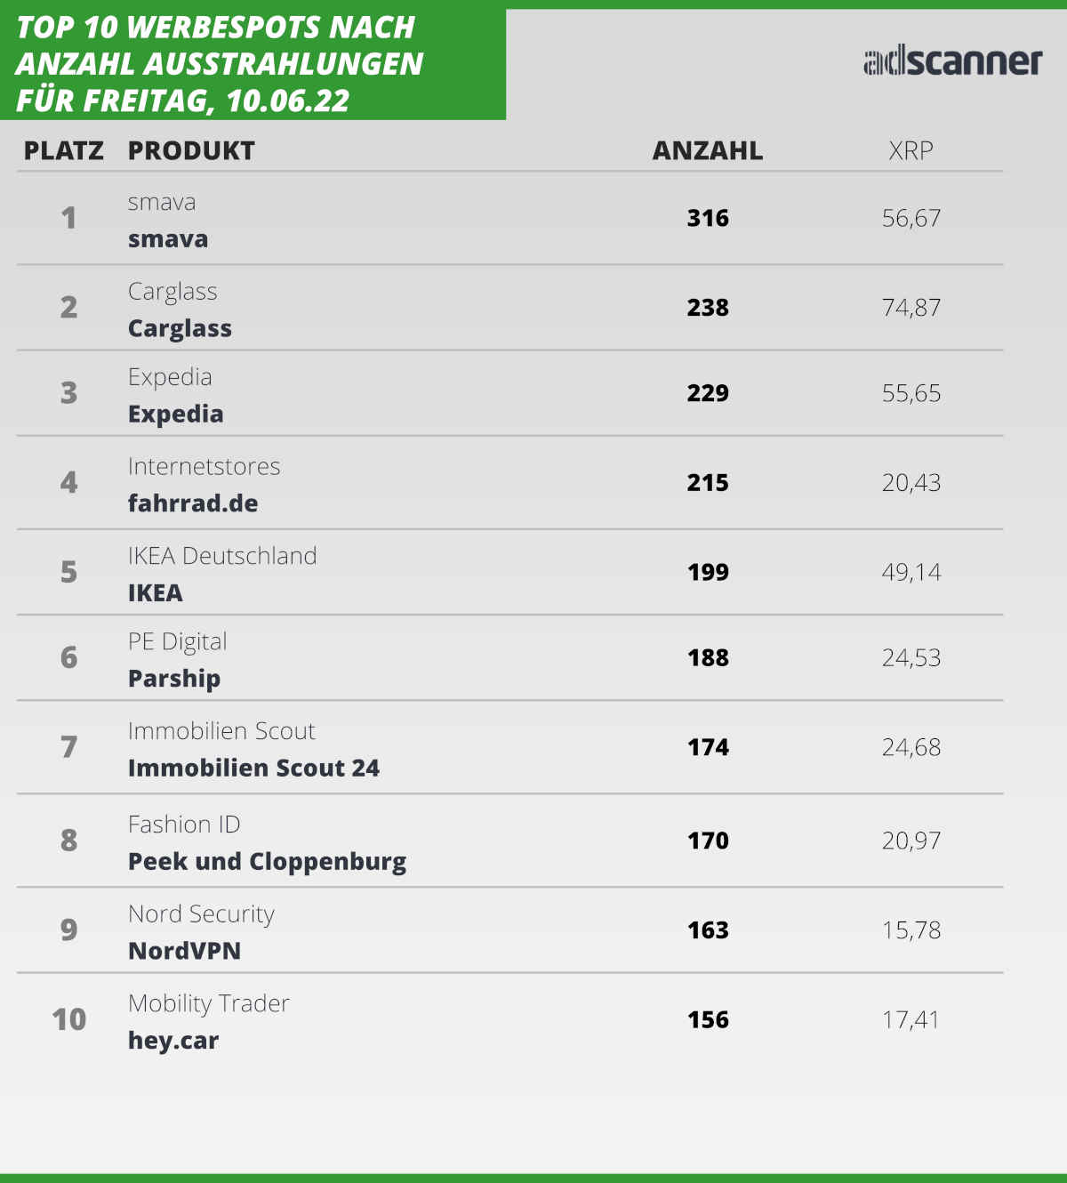Viewport: 1067px width, 1183px height.
Task: Click the rank number 10
Action: point(68,1019)
